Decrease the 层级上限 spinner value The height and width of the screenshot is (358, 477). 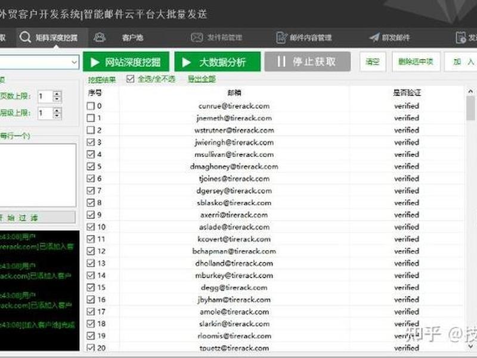57,116
